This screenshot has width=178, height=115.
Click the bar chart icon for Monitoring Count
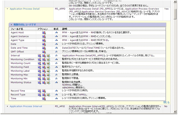click(44, 63)
